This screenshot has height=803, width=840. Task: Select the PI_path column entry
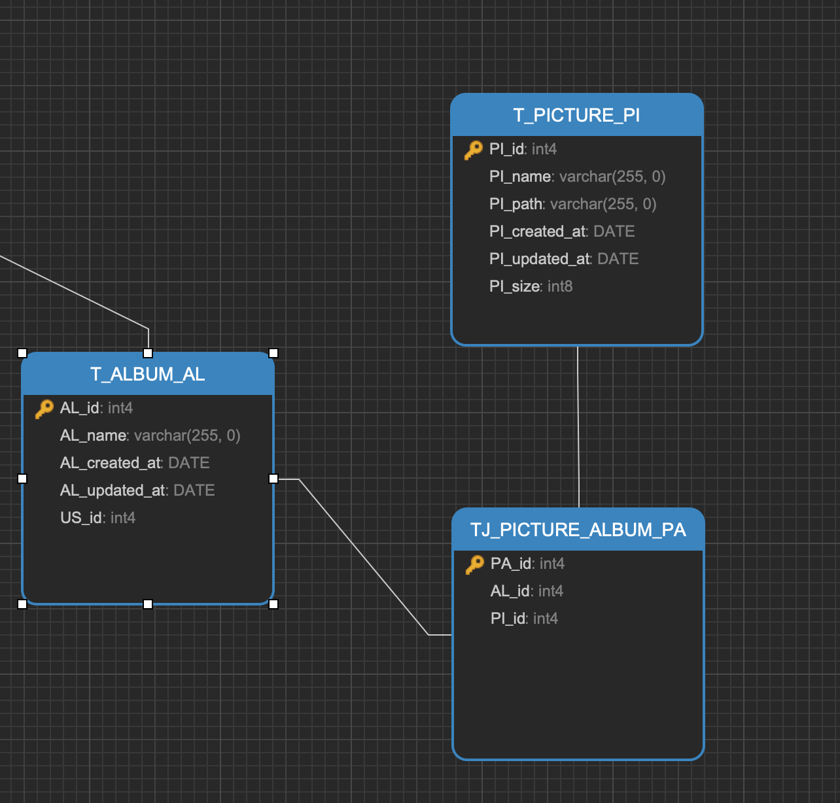pos(572,204)
